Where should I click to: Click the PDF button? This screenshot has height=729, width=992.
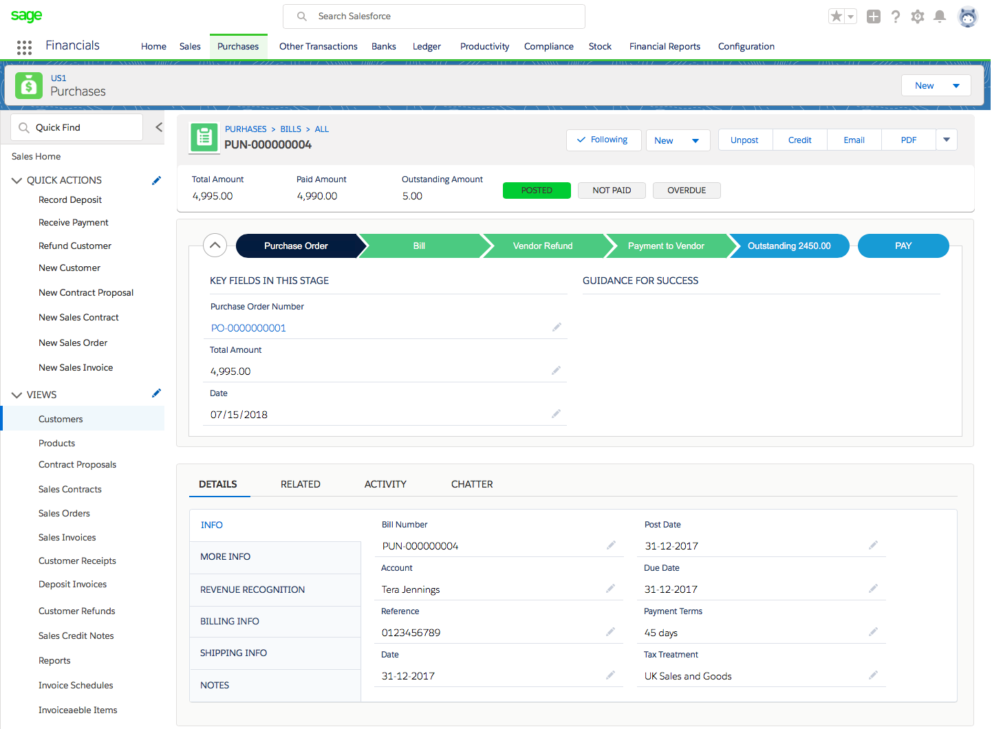click(909, 140)
